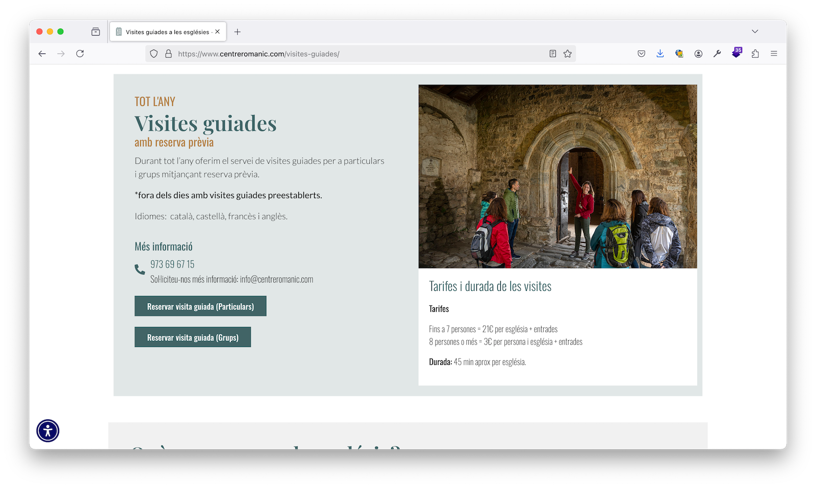Close the Visites guiades tab
The image size is (816, 488).
217,32
